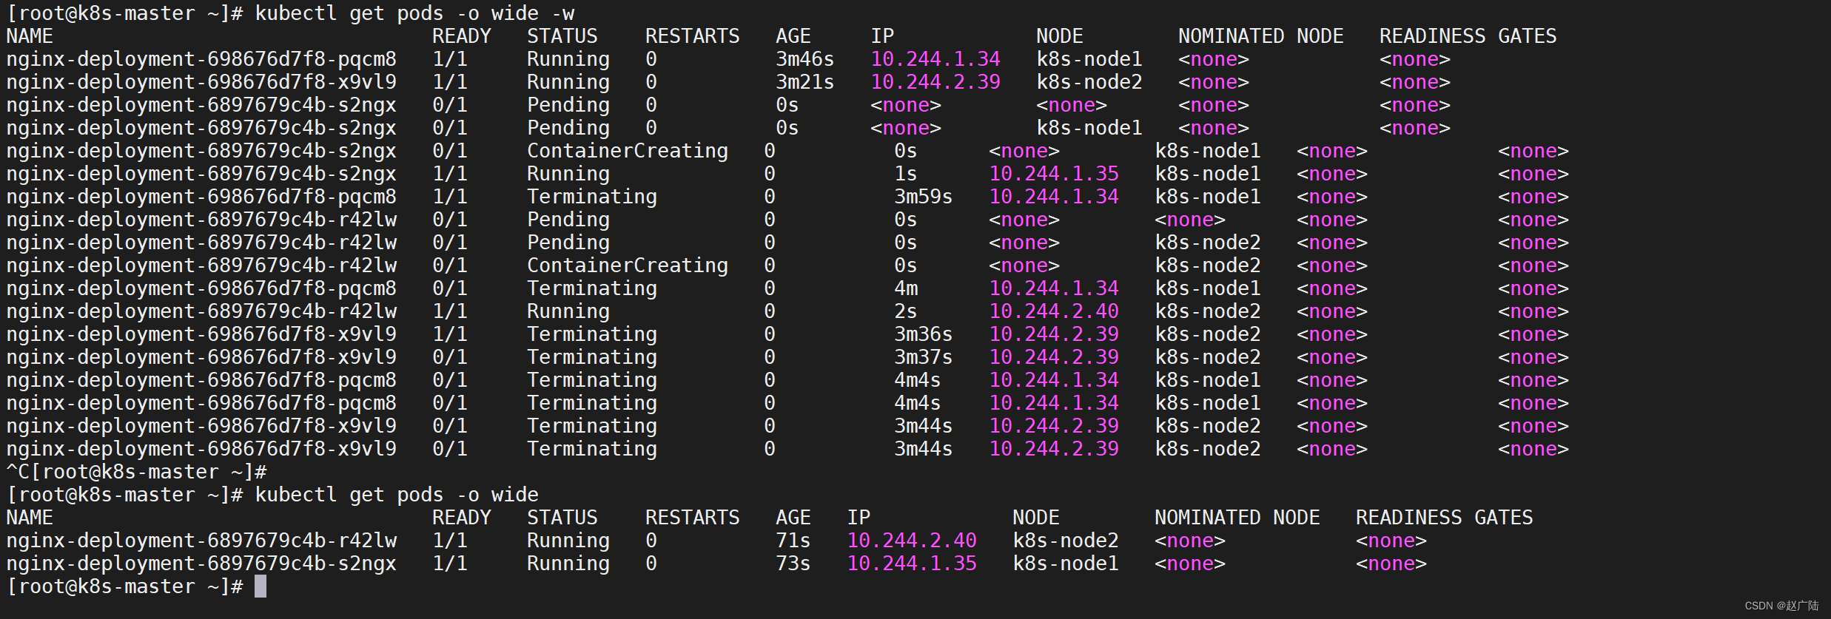This screenshot has width=1831, height=619.
Task: Click the ^C interrupt marker text
Action: point(18,472)
